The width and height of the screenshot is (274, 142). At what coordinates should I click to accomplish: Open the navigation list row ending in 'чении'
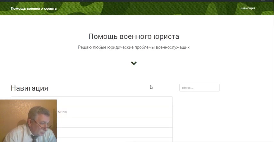(92, 112)
